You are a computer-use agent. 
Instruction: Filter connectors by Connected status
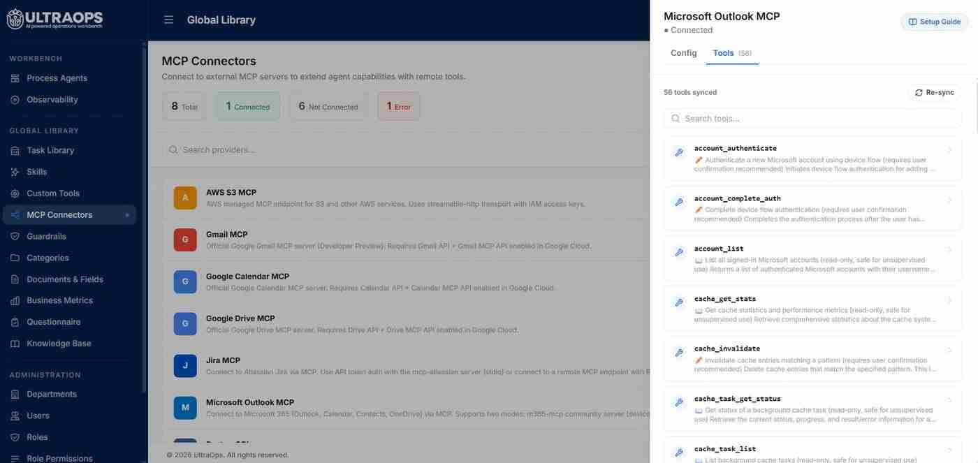pos(248,106)
